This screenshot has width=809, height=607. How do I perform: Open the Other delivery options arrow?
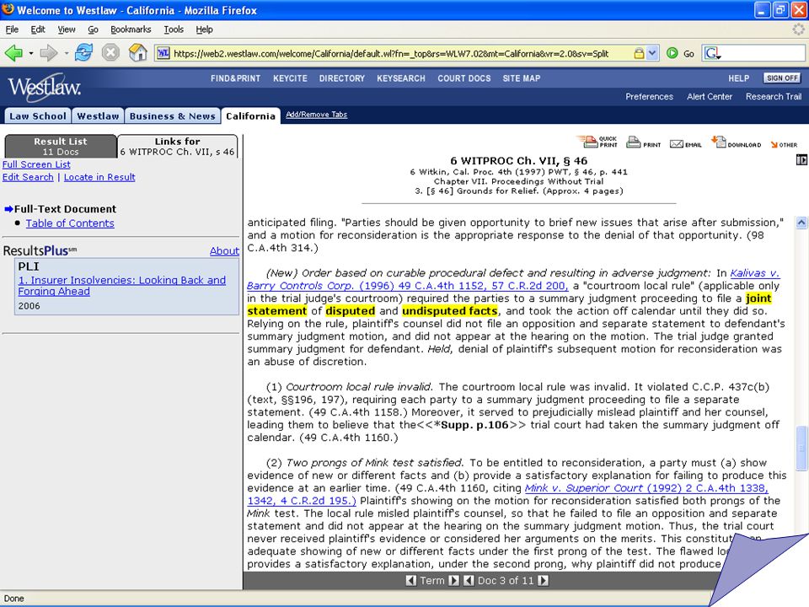pos(784,144)
